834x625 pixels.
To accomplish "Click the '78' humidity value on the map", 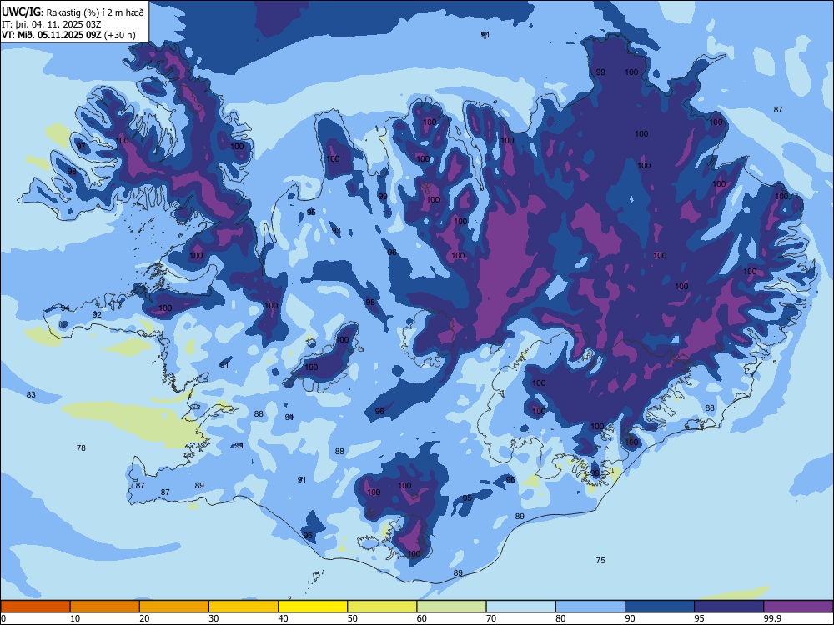I will click(81, 448).
